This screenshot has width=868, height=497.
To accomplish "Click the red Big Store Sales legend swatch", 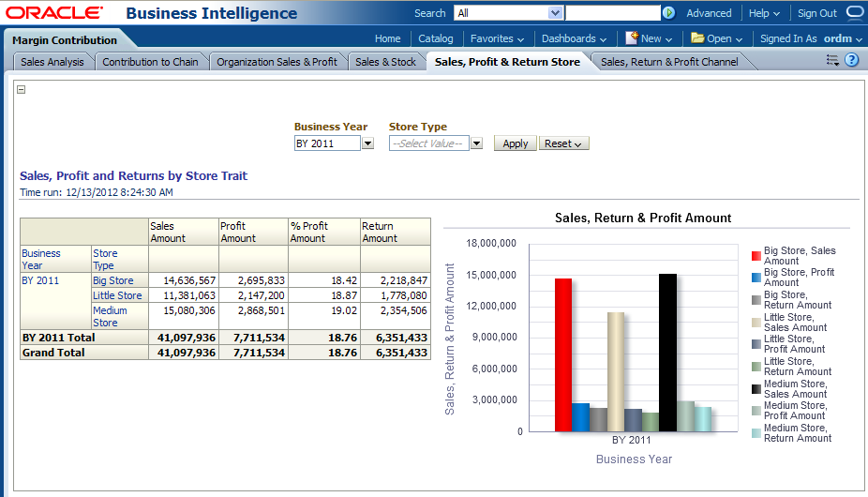I will pyautogui.click(x=756, y=256).
